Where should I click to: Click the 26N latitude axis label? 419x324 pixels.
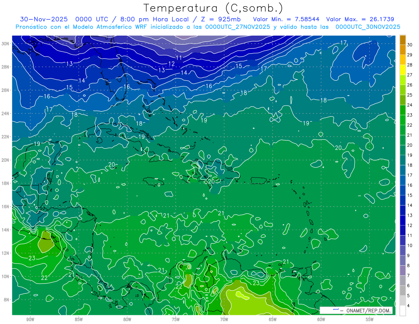[6, 90]
